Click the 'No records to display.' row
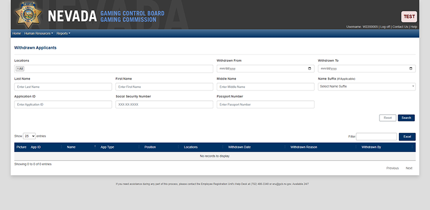This screenshot has width=430, height=210. pos(214,156)
